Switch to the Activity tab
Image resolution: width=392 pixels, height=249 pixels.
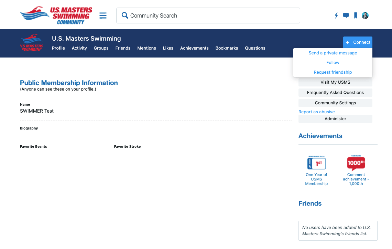pyautogui.click(x=79, y=48)
